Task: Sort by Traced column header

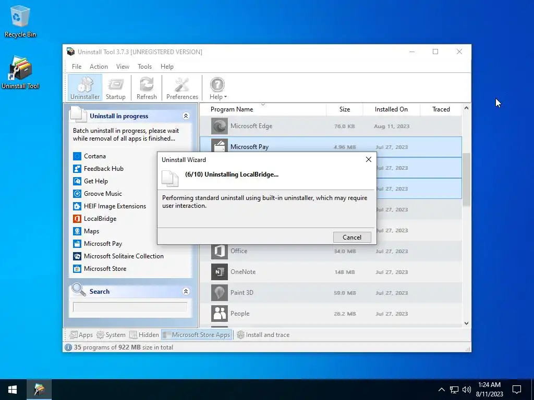Action: pyautogui.click(x=441, y=109)
